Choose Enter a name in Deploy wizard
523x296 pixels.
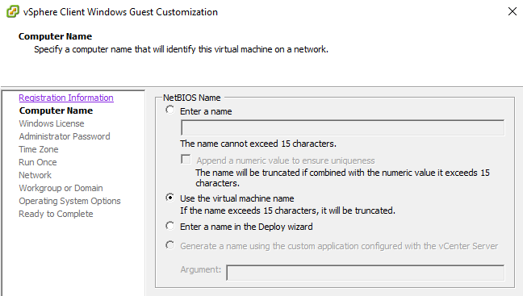[170, 226]
